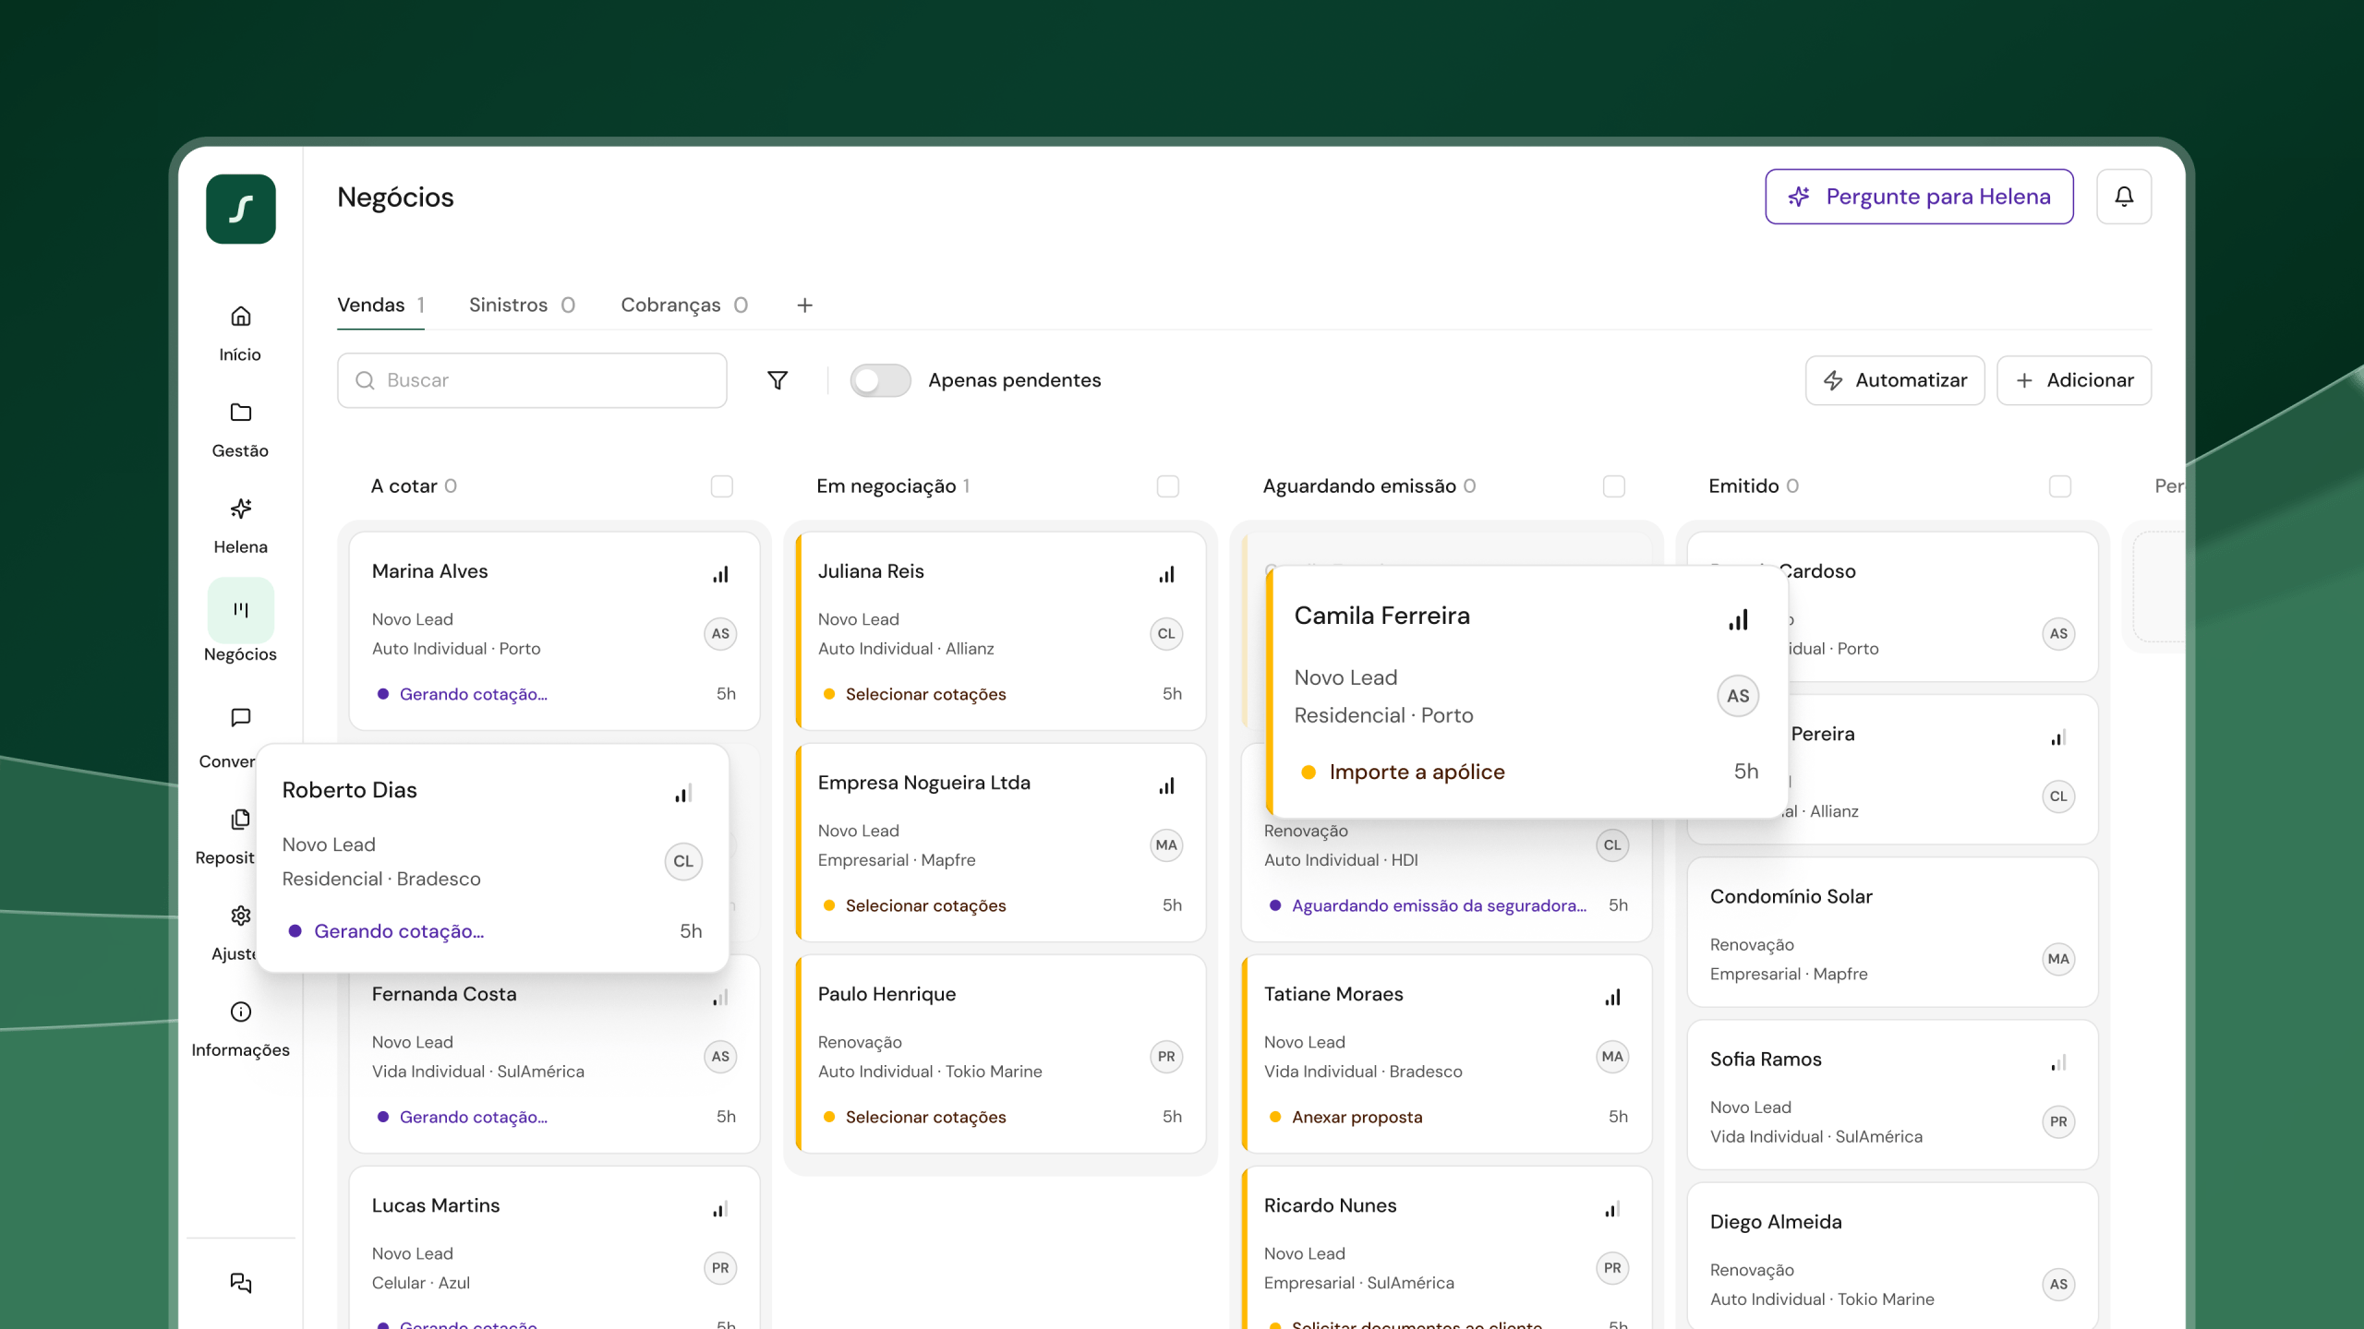2364x1329 pixels.
Task: Switch to the Vendas tab
Action: [x=380, y=305]
